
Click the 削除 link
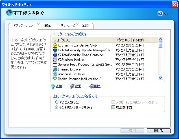pos(97,86)
